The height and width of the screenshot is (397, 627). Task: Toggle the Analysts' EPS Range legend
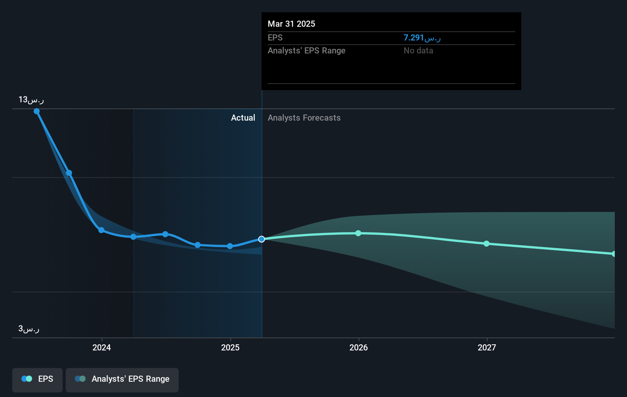(x=122, y=379)
